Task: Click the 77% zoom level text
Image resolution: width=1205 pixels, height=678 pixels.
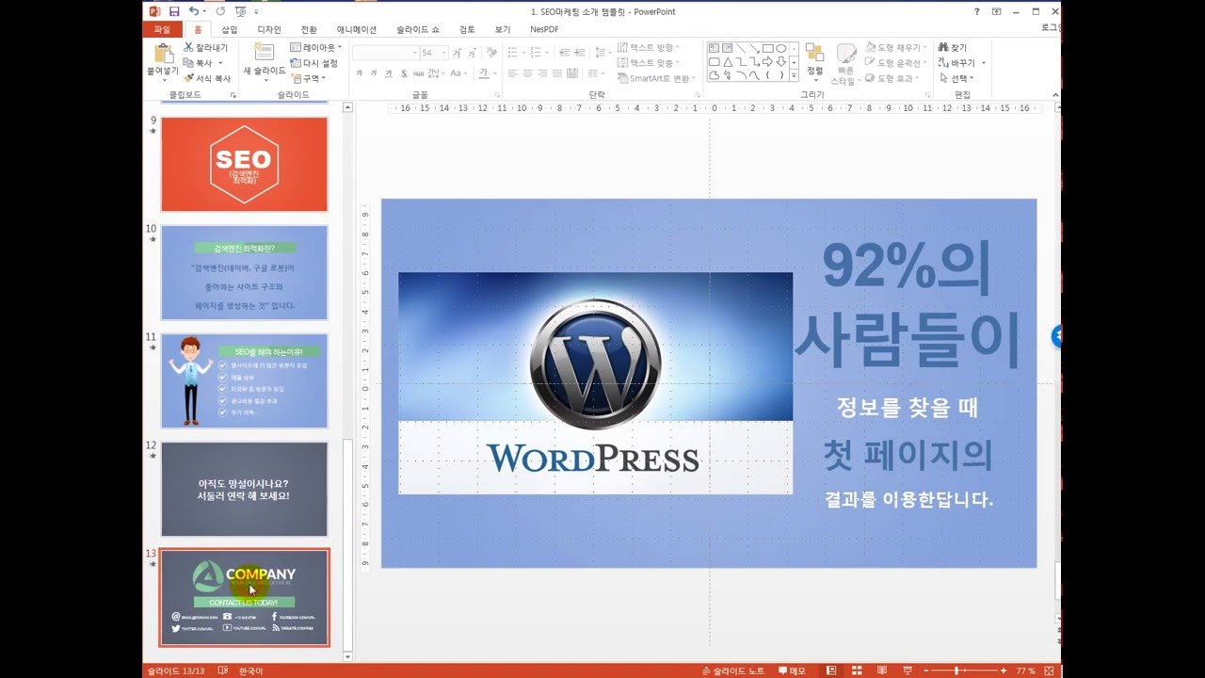Action: pyautogui.click(x=1025, y=670)
